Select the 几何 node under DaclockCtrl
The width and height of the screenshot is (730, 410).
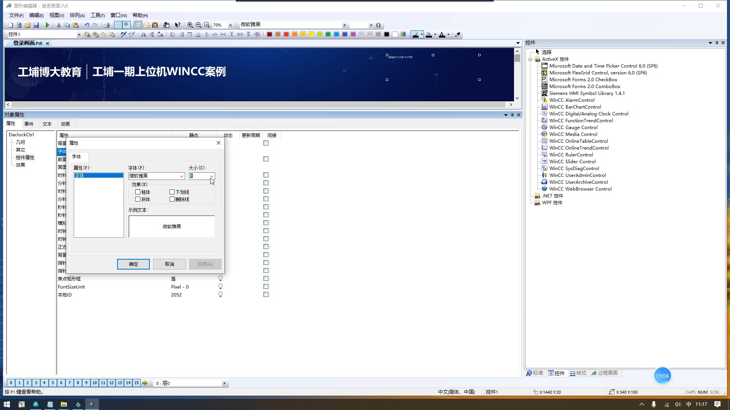21,142
